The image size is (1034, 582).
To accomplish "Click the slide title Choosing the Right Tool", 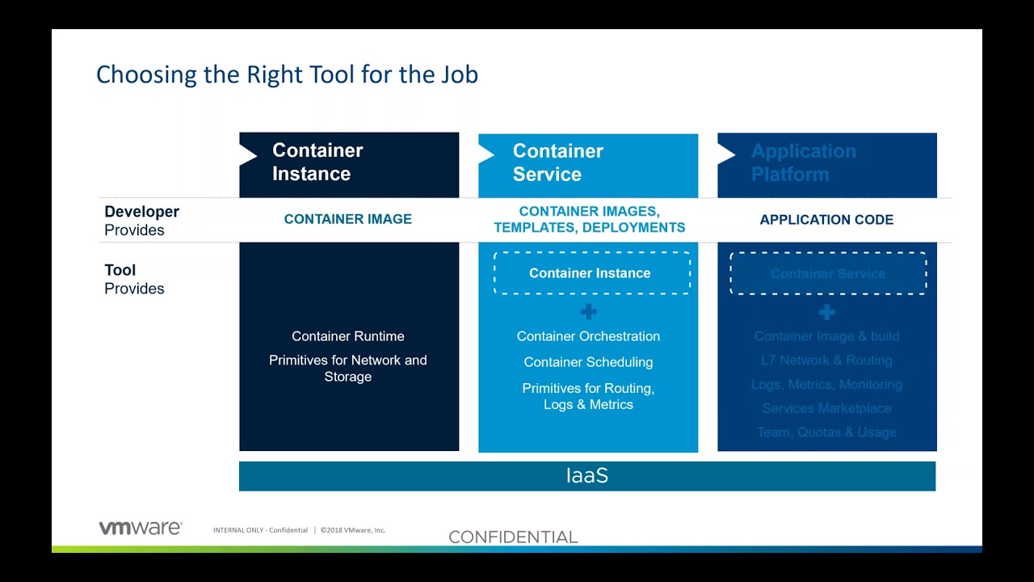I will [287, 74].
